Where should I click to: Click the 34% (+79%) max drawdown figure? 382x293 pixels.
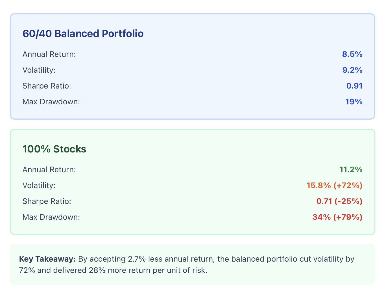click(337, 217)
